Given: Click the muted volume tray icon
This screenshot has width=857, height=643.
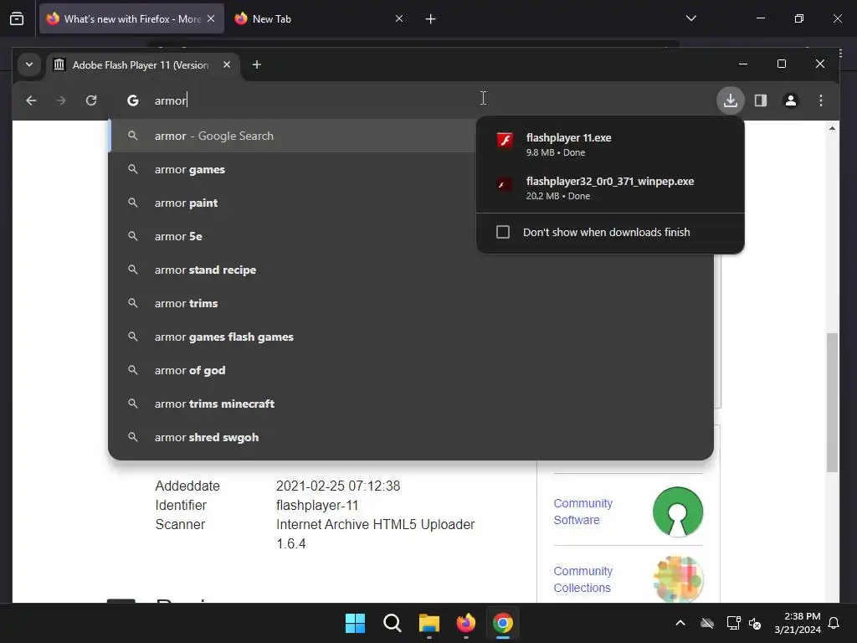Looking at the screenshot, I should (x=755, y=623).
